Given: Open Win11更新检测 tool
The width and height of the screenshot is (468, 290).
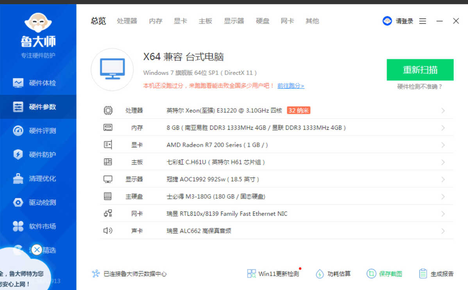Looking at the screenshot, I should (273, 274).
